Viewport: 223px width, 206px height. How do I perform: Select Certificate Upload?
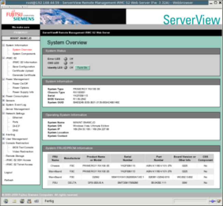23,71
